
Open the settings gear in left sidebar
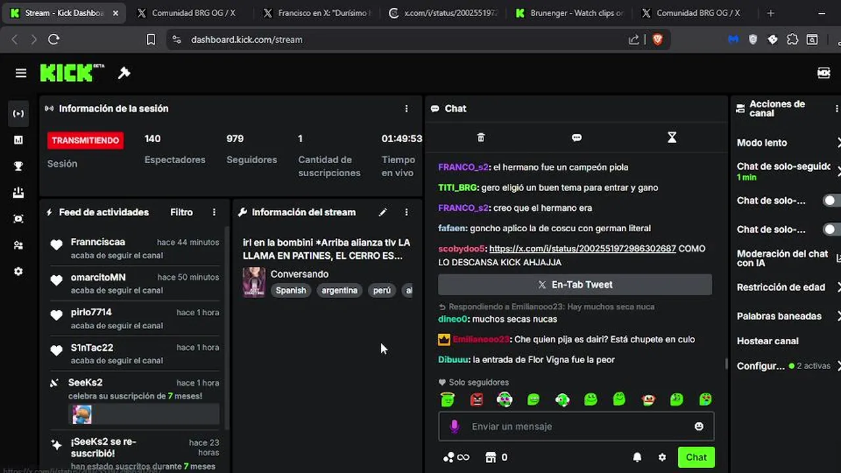coord(18,271)
